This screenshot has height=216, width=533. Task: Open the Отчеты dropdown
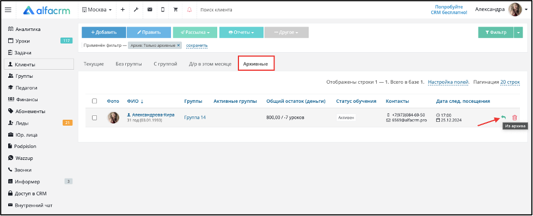click(241, 32)
